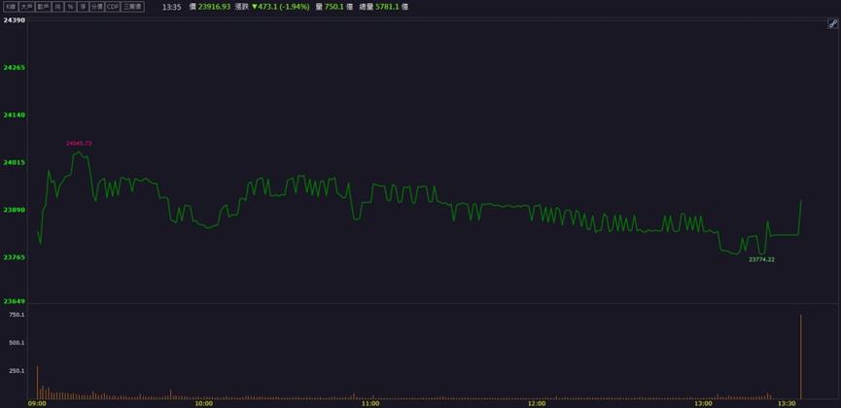Click the 24015 price axis label
Image resolution: width=841 pixels, height=408 pixels.
(14, 162)
